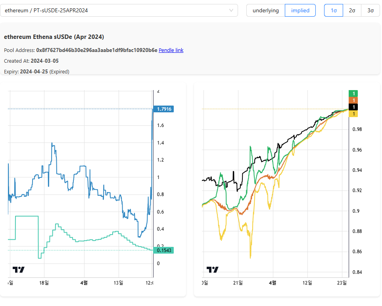382x306 pixels.
Task: Choose the 1σ band option
Action: pyautogui.click(x=334, y=10)
